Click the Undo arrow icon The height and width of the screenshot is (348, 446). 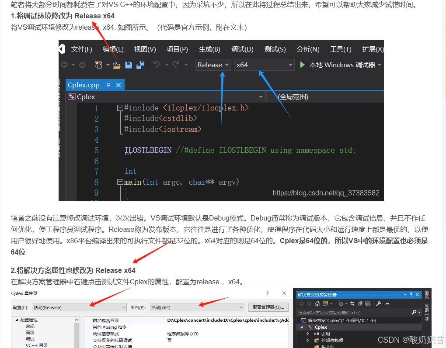157,65
